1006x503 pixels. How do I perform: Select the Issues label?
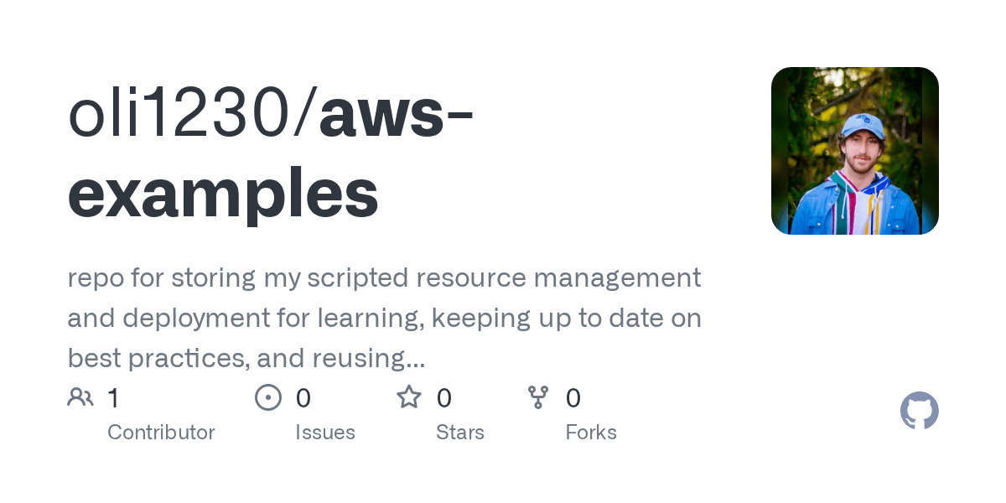[325, 433]
